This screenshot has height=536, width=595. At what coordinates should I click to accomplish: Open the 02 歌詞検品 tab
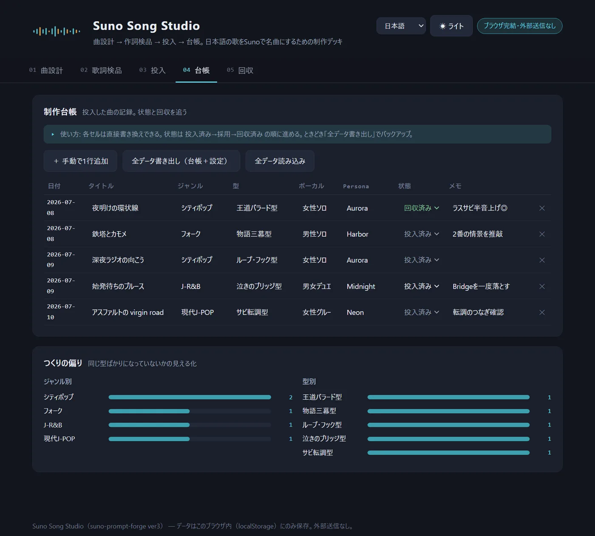pos(101,70)
